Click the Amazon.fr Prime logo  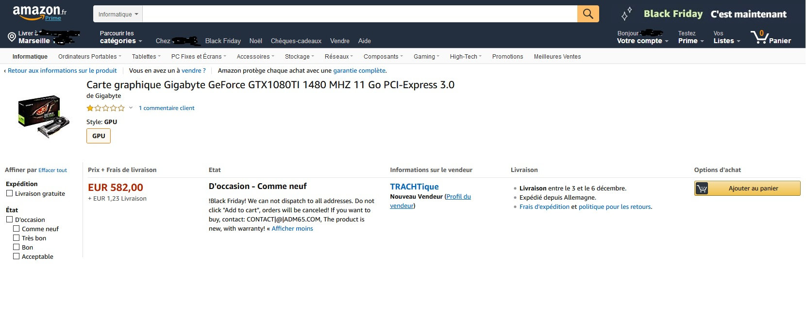tap(39, 14)
